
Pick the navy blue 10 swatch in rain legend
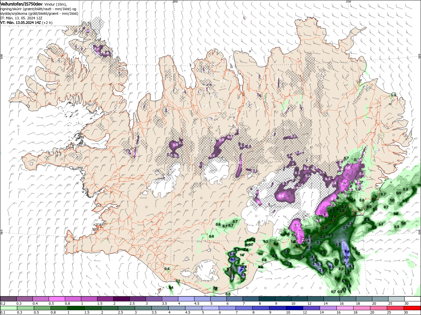click(x=294, y=308)
